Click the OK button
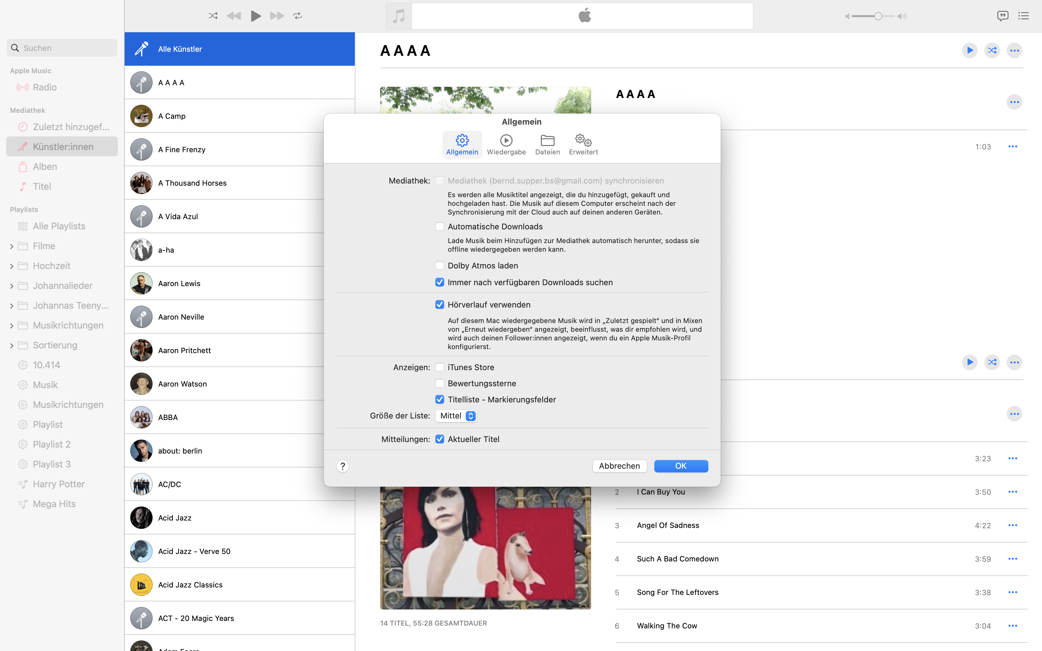Screen dimensions: 1042x651 [681, 466]
